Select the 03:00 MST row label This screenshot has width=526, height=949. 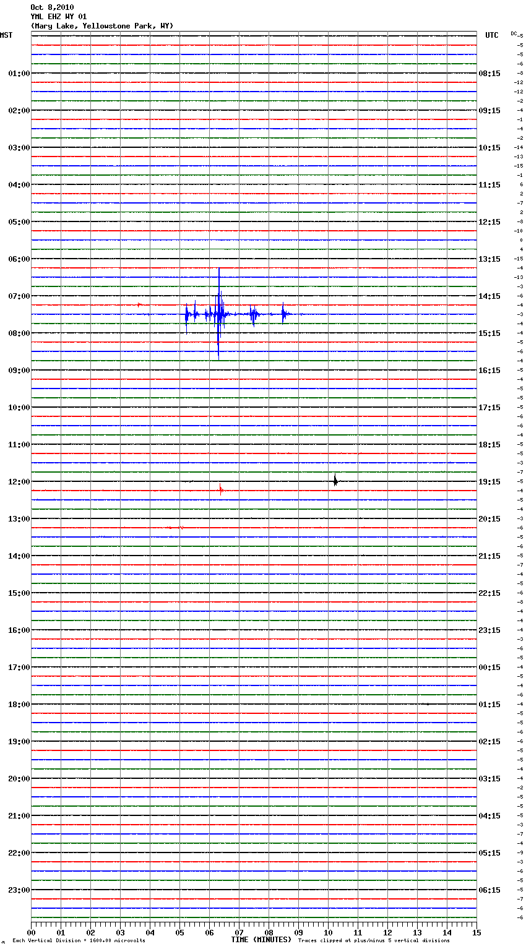point(19,148)
